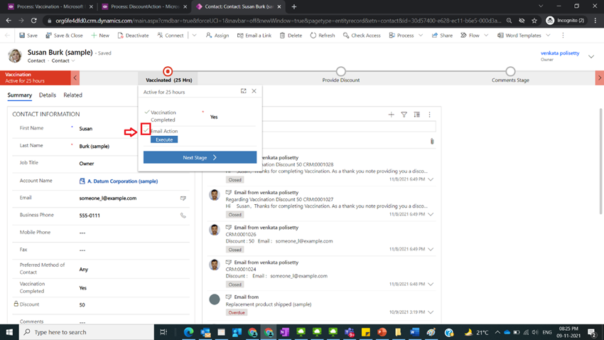Open the timeline filter
The width and height of the screenshot is (604, 340).
(404, 115)
